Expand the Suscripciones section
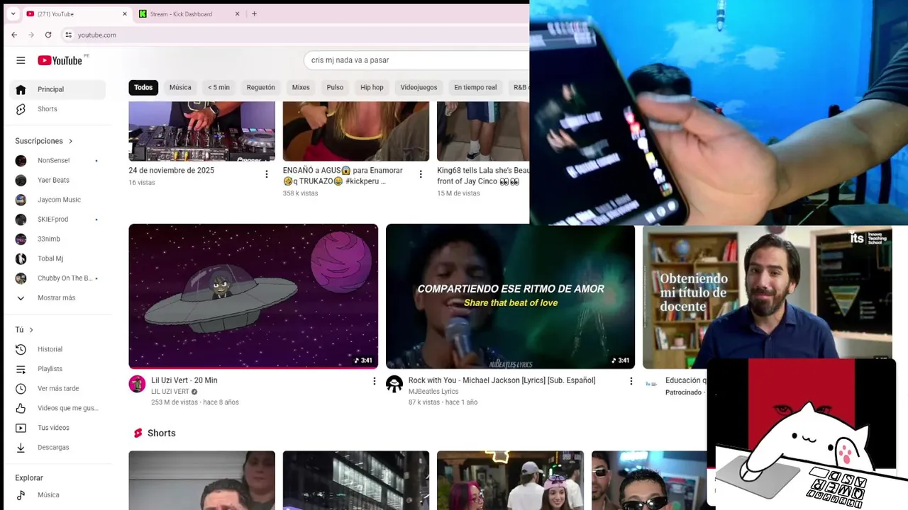This screenshot has width=908, height=510. tap(44, 141)
